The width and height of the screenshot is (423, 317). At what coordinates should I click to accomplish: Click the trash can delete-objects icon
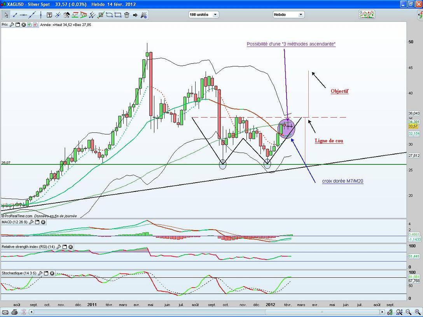pyautogui.click(x=126, y=15)
